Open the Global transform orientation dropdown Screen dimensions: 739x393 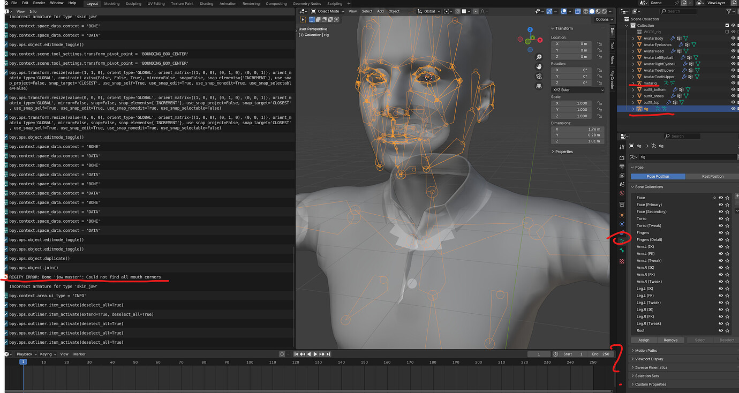tap(429, 11)
